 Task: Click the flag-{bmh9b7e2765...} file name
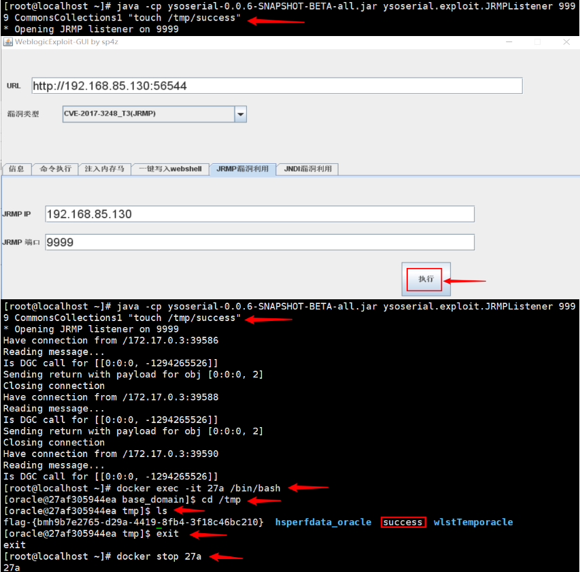click(x=133, y=522)
